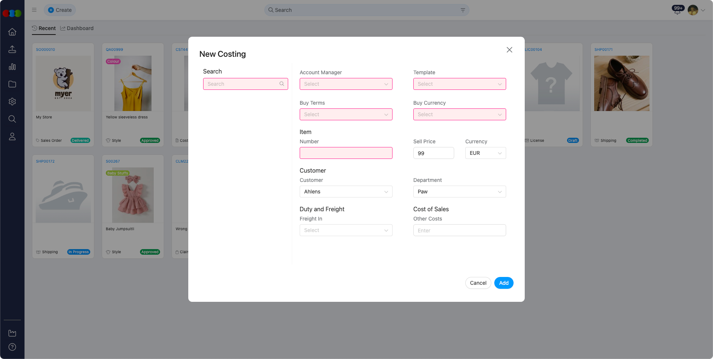Click the Item Number input field
This screenshot has width=713, height=359.
pos(346,153)
